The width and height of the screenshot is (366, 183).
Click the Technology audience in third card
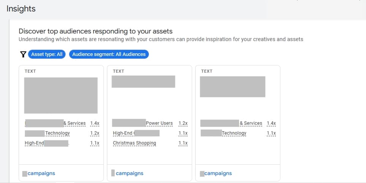click(234, 133)
